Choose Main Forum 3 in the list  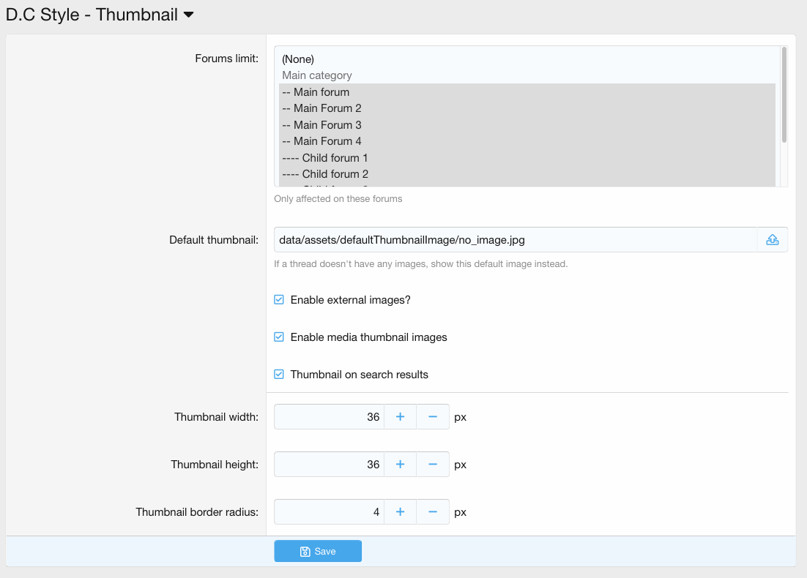pos(321,125)
